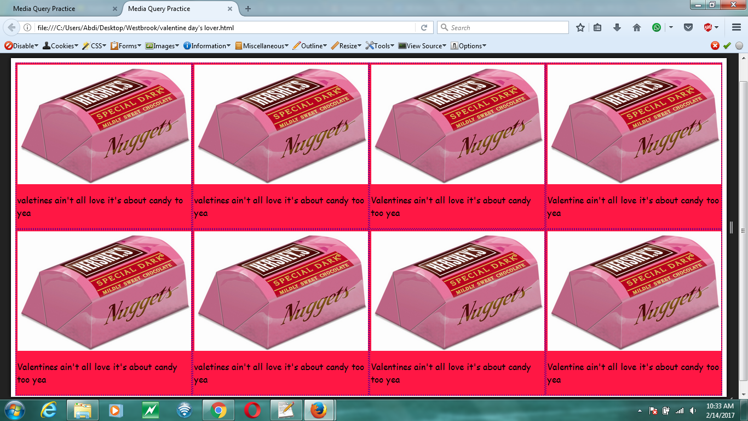
Task: Expand the Disable menu in Web Developer toolbar
Action: click(21, 46)
